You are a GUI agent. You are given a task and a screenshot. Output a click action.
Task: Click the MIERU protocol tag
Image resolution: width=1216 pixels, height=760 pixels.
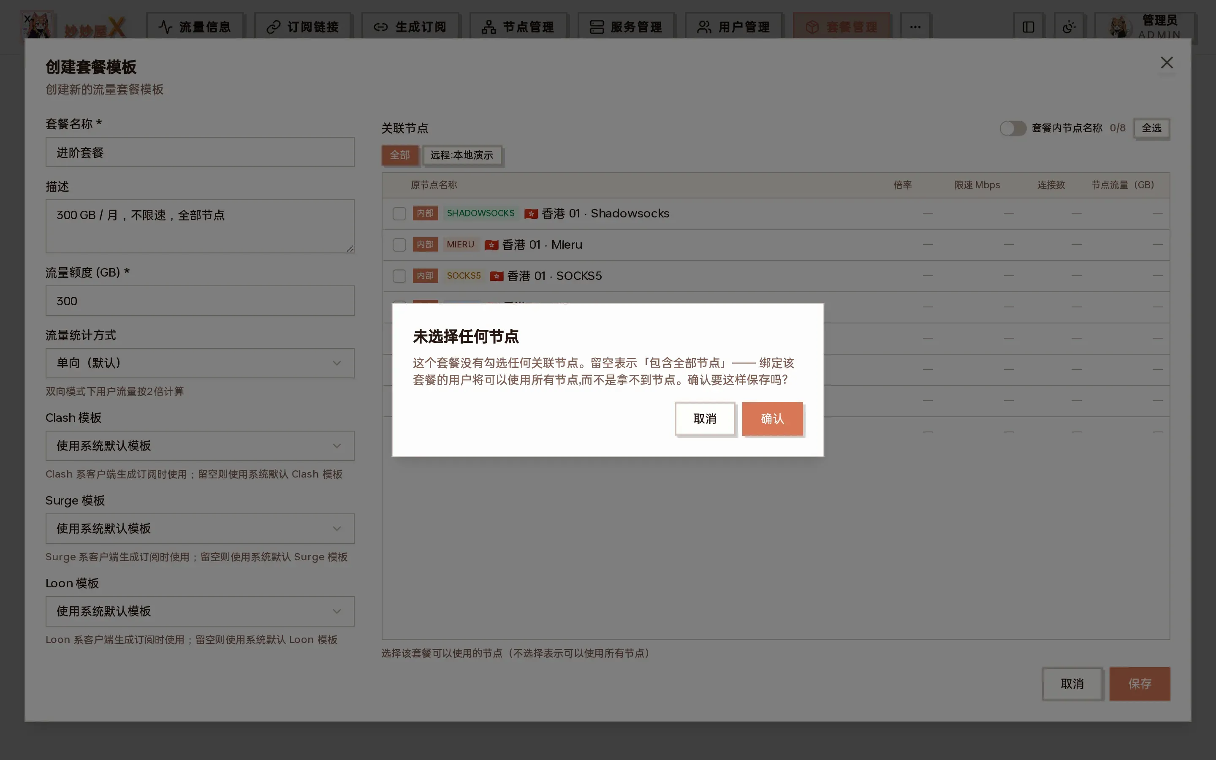pyautogui.click(x=460, y=244)
